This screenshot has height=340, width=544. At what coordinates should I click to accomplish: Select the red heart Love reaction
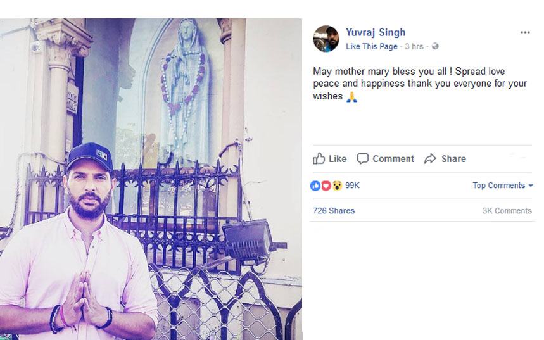tap(326, 186)
